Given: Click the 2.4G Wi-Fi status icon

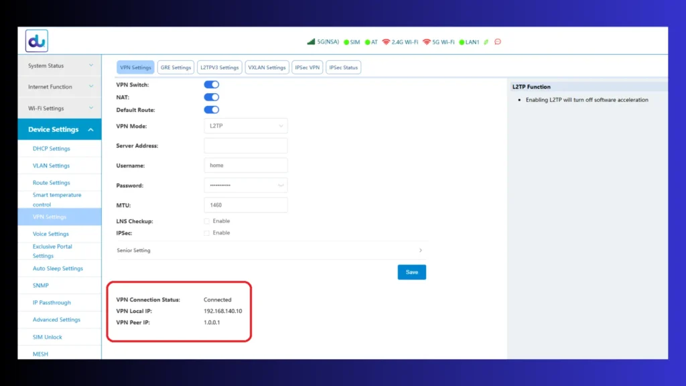Looking at the screenshot, I should point(387,42).
